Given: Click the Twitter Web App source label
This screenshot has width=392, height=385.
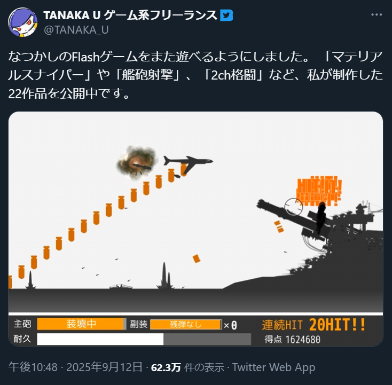Looking at the screenshot, I should click(x=274, y=367).
